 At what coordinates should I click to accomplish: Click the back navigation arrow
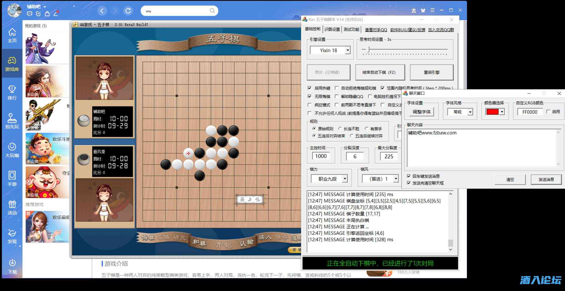102,11
